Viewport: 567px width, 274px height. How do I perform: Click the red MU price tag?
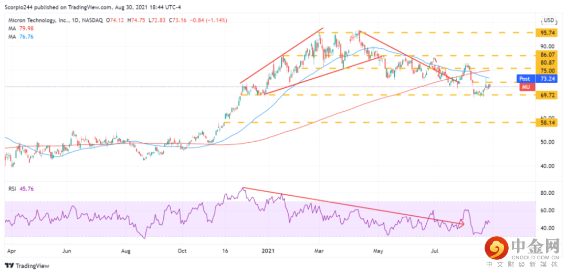click(x=527, y=87)
